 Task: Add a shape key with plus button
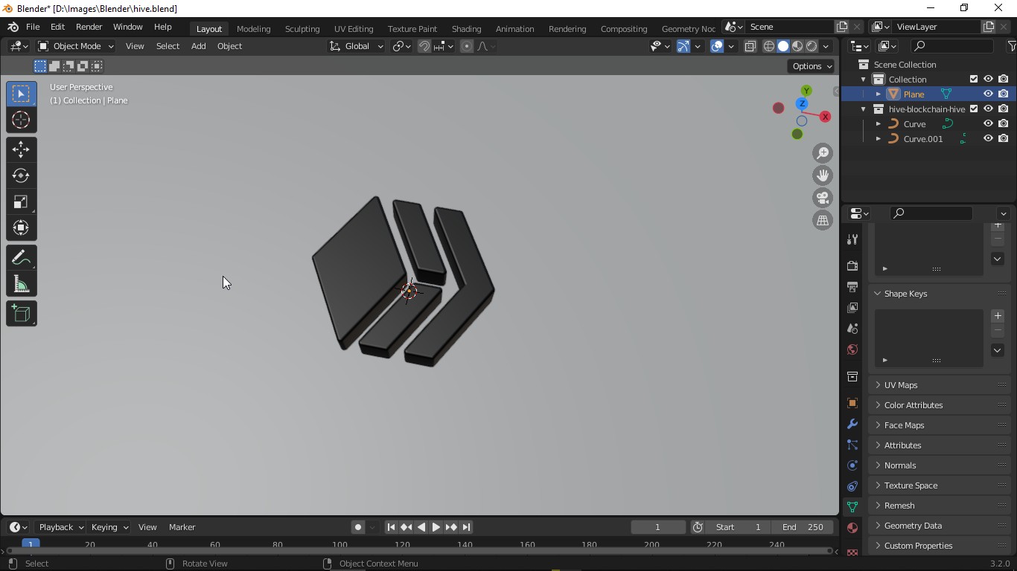pyautogui.click(x=998, y=316)
